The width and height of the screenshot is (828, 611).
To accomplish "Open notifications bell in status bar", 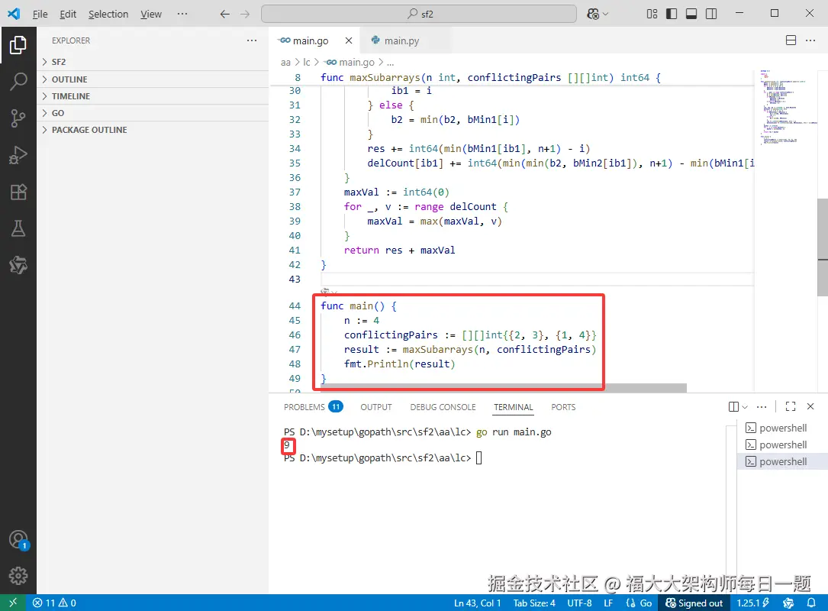I will pyautogui.click(x=811, y=603).
